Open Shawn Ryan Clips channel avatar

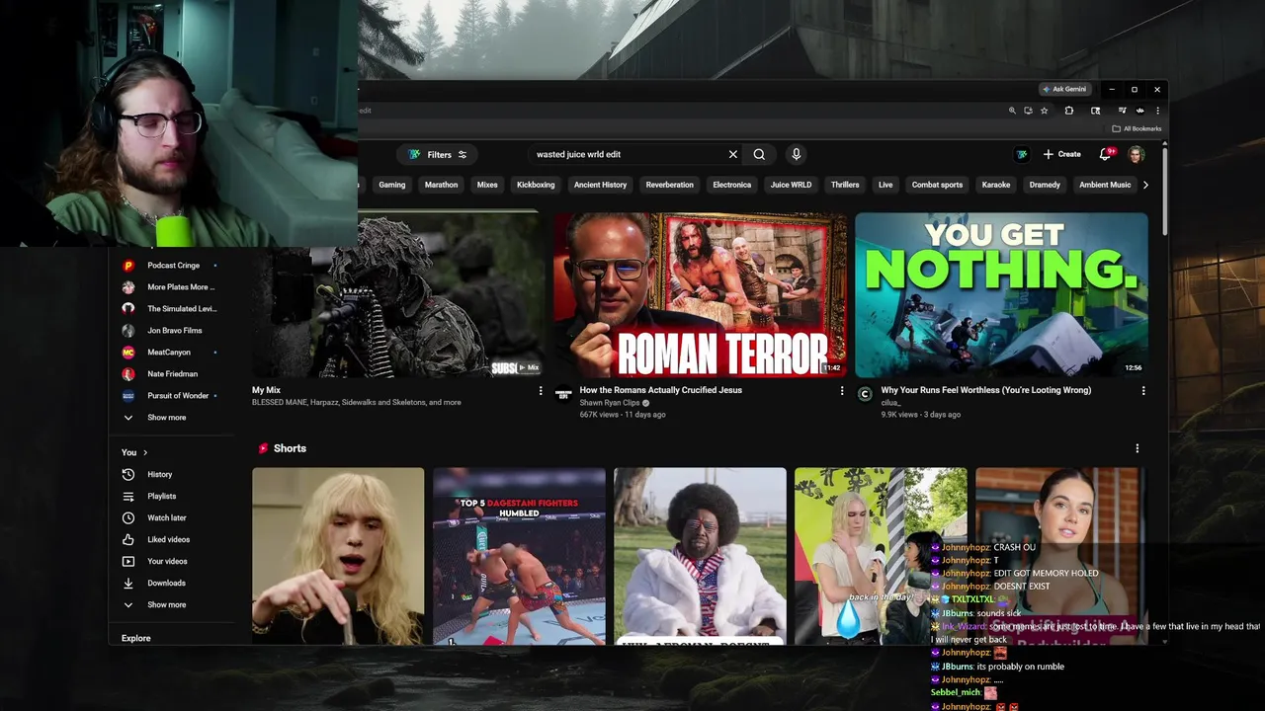(x=563, y=394)
